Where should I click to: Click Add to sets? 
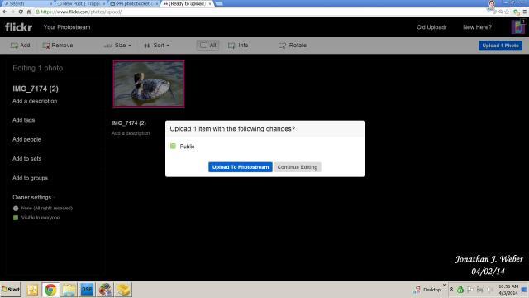click(x=27, y=159)
